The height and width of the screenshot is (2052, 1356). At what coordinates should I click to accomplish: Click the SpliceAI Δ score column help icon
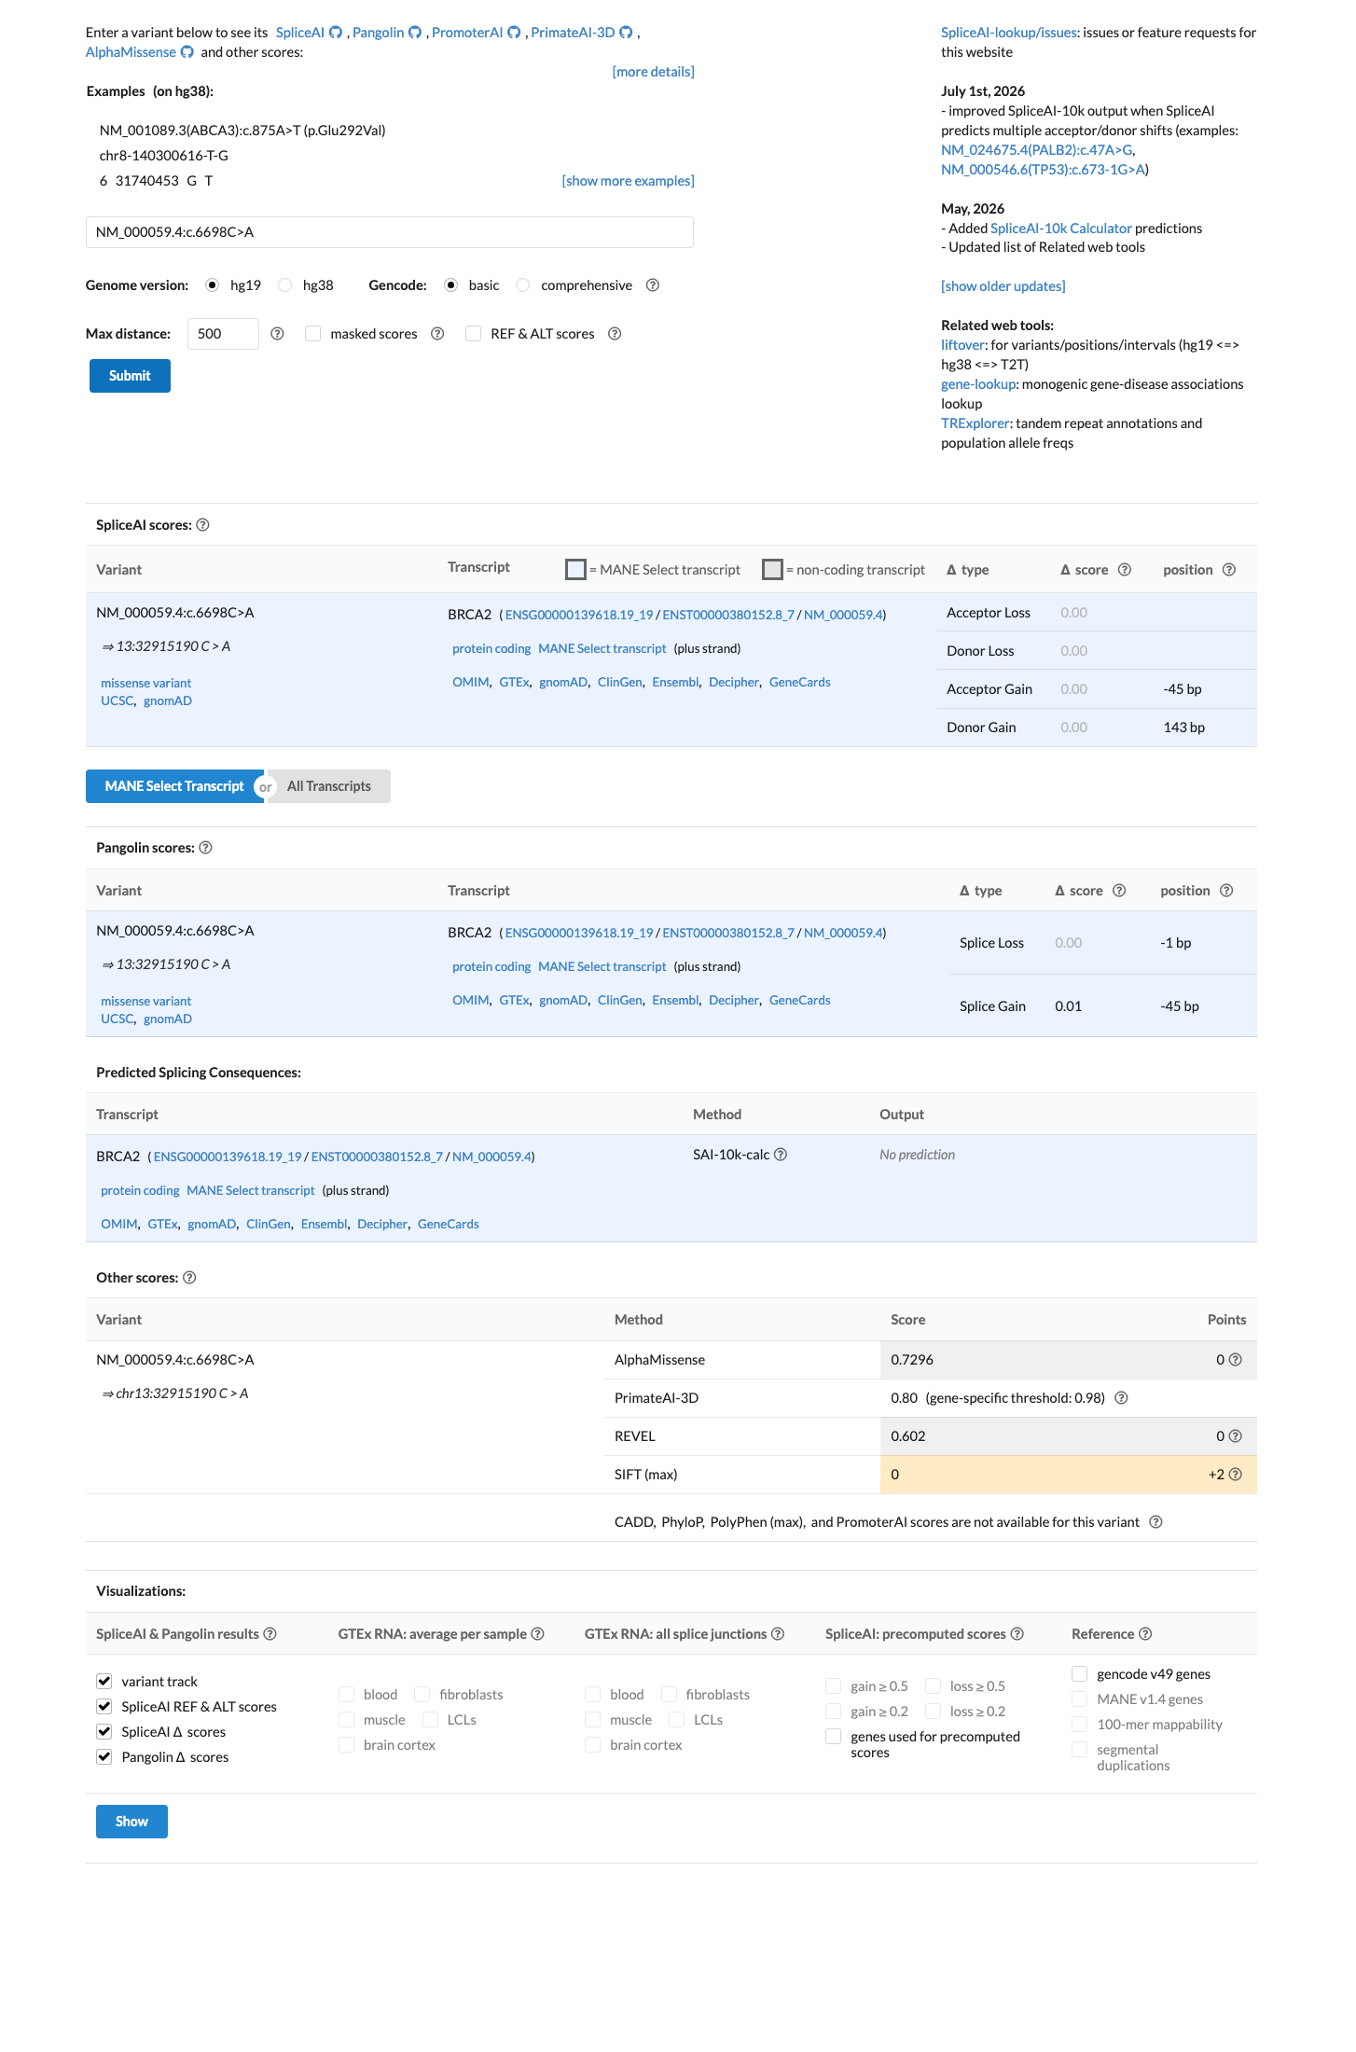1125,570
